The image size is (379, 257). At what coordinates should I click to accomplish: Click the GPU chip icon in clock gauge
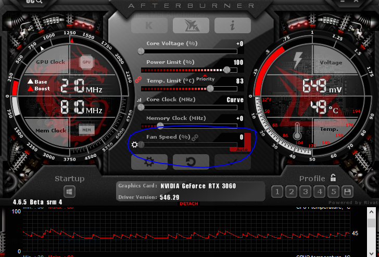point(86,62)
